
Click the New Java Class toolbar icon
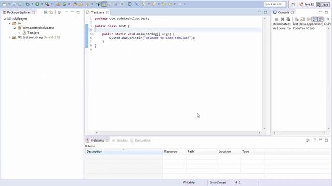64,4
